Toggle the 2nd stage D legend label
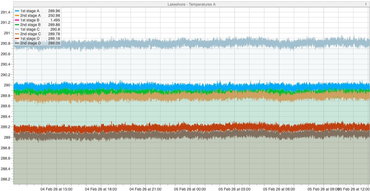This screenshot has height=191, width=370. click(x=30, y=43)
